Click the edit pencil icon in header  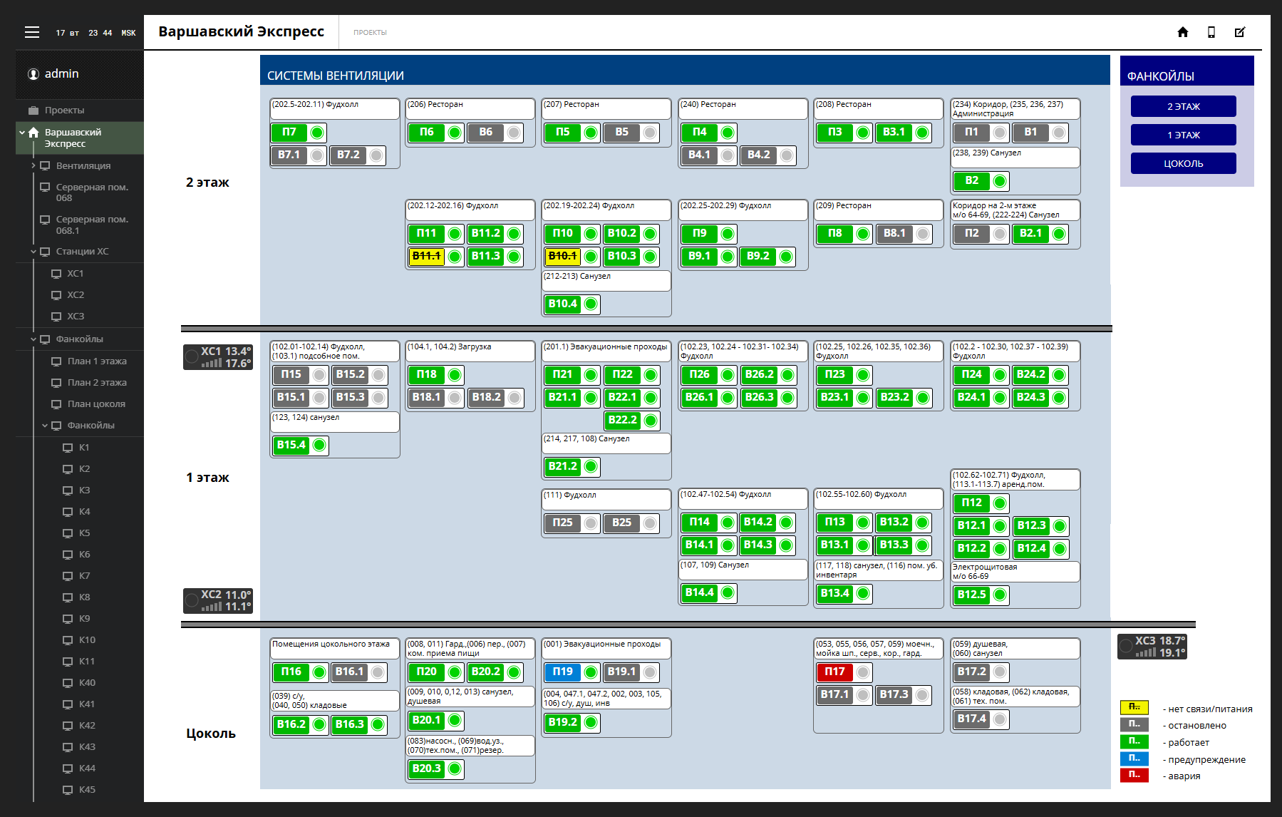[1240, 32]
